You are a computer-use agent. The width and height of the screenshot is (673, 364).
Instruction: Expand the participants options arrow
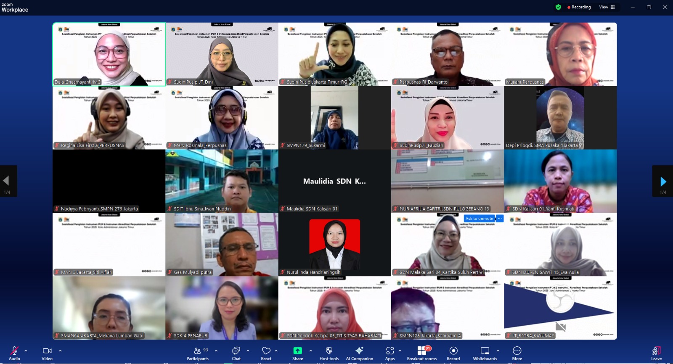pos(216,351)
